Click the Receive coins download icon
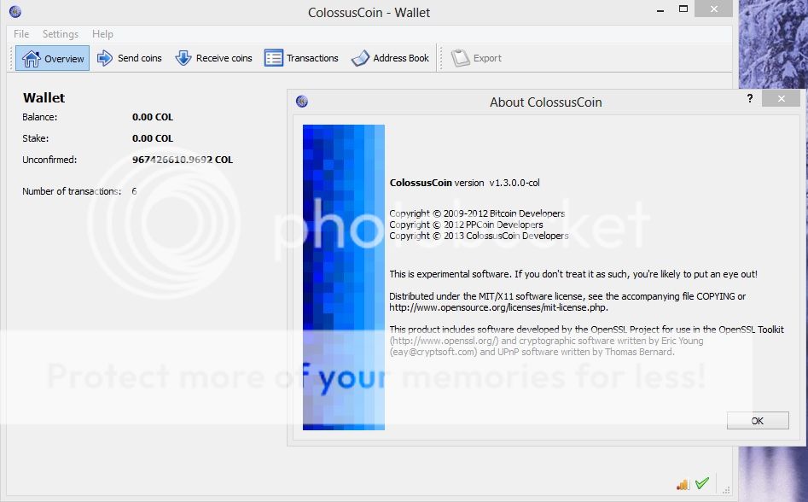Image resolution: width=808 pixels, height=502 pixels. [x=183, y=58]
